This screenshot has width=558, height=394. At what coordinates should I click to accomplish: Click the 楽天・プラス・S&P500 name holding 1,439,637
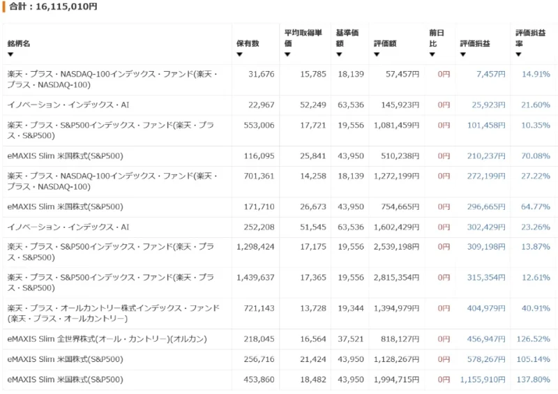click(111, 282)
